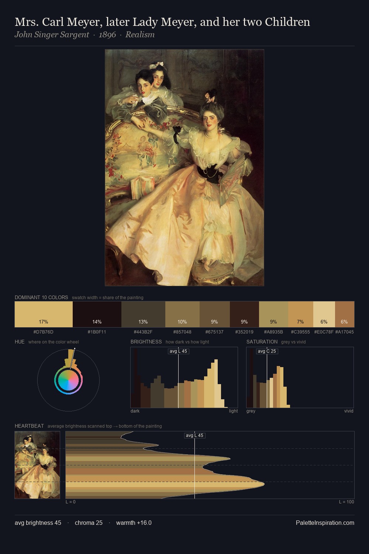Click the hex code text #D7B76D
Screen dimensions: 369x554
tap(44, 332)
